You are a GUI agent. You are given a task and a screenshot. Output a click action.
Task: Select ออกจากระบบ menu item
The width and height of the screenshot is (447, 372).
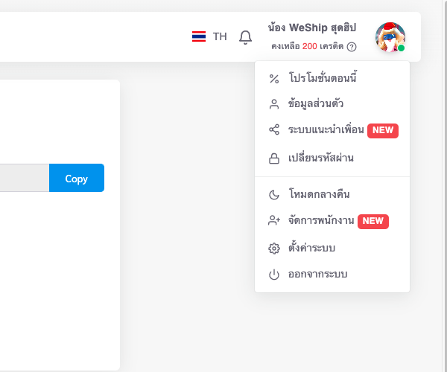[x=332, y=275]
